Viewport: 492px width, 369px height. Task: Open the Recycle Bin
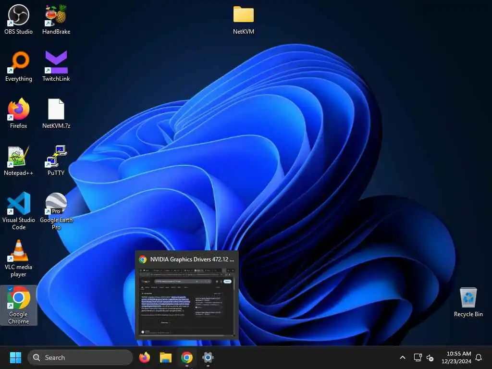[x=468, y=302]
